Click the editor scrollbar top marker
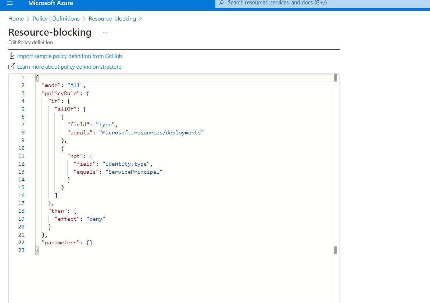Viewport: 430px width, 303px height. (336, 77)
